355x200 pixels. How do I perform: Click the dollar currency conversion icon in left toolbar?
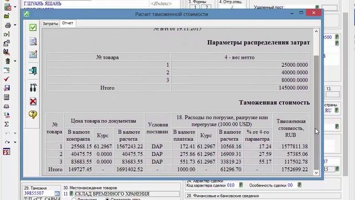point(7,115)
